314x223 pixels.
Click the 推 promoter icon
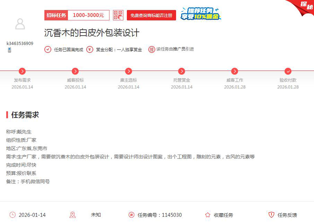pyautogui.click(x=152, y=50)
